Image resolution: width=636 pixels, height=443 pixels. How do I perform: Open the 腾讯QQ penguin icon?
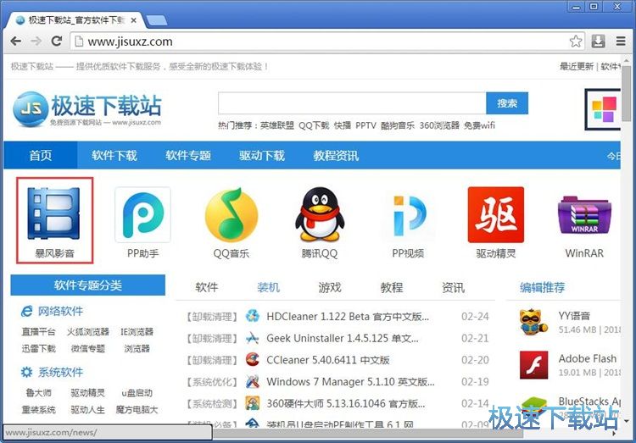[320, 214]
